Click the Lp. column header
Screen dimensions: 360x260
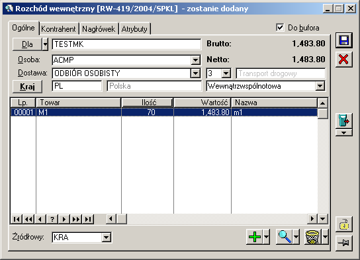23,103
